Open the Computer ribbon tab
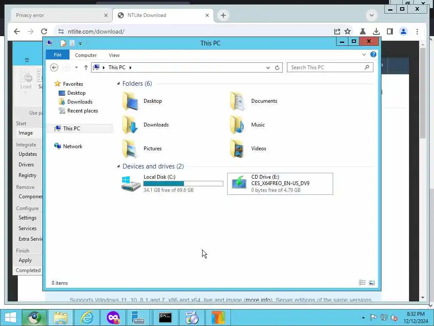434x326 pixels. pyautogui.click(x=86, y=55)
